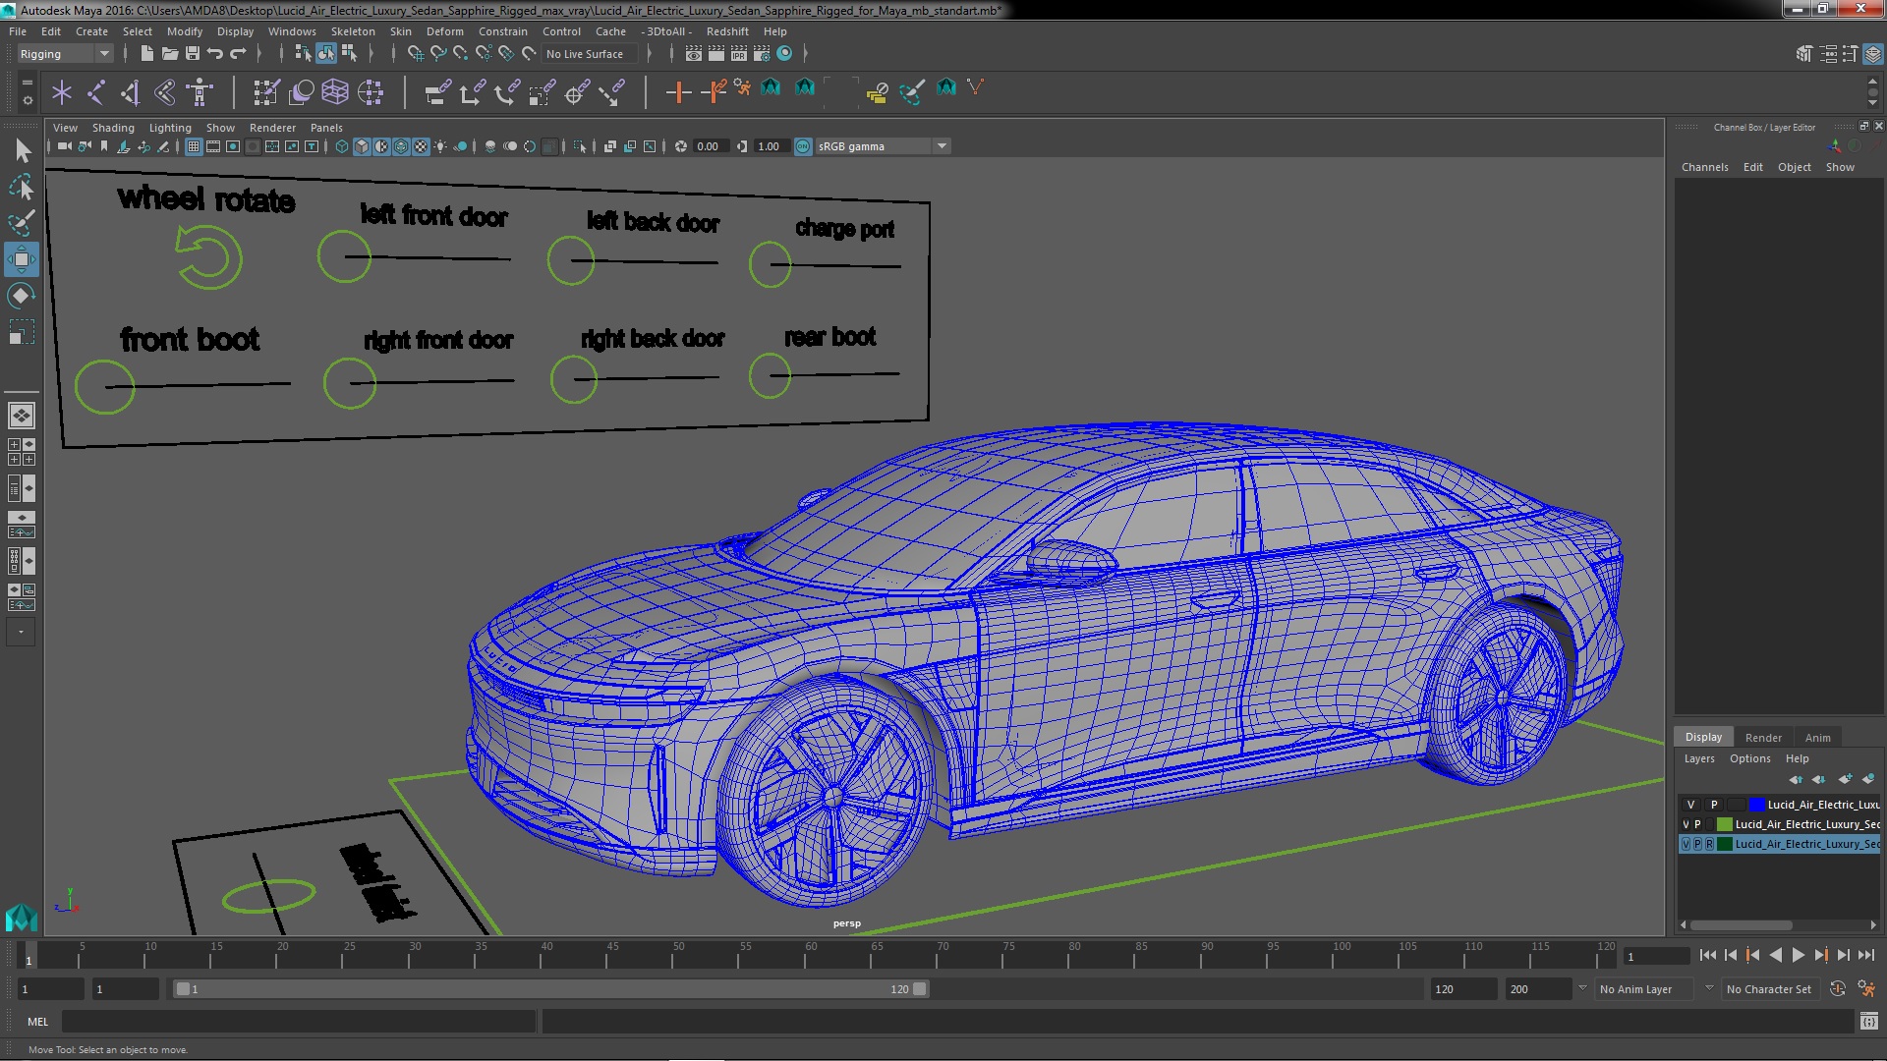This screenshot has height=1061, width=1887.
Task: Click the Open Scene folder icon
Action: 170,54
